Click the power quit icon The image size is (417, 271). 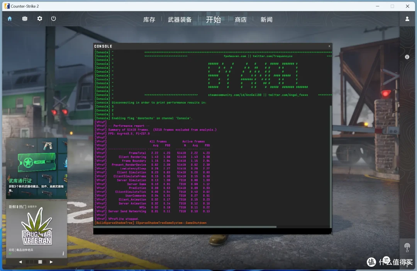tap(53, 19)
